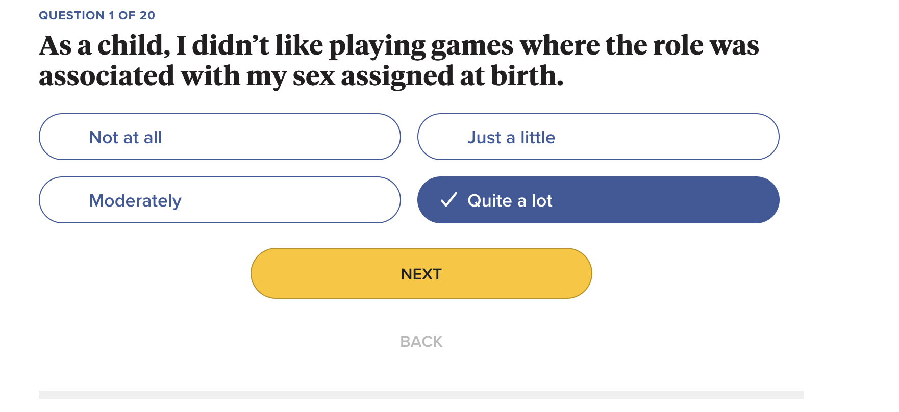899x412 pixels.
Task: Click the words "sex assigned at birth"
Action: pyautogui.click(x=428, y=76)
